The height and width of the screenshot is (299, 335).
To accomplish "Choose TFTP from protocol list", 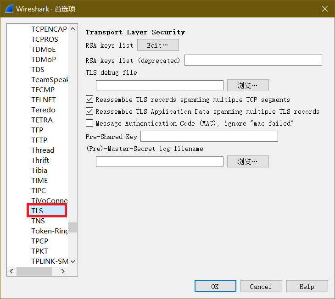I will coord(39,140).
